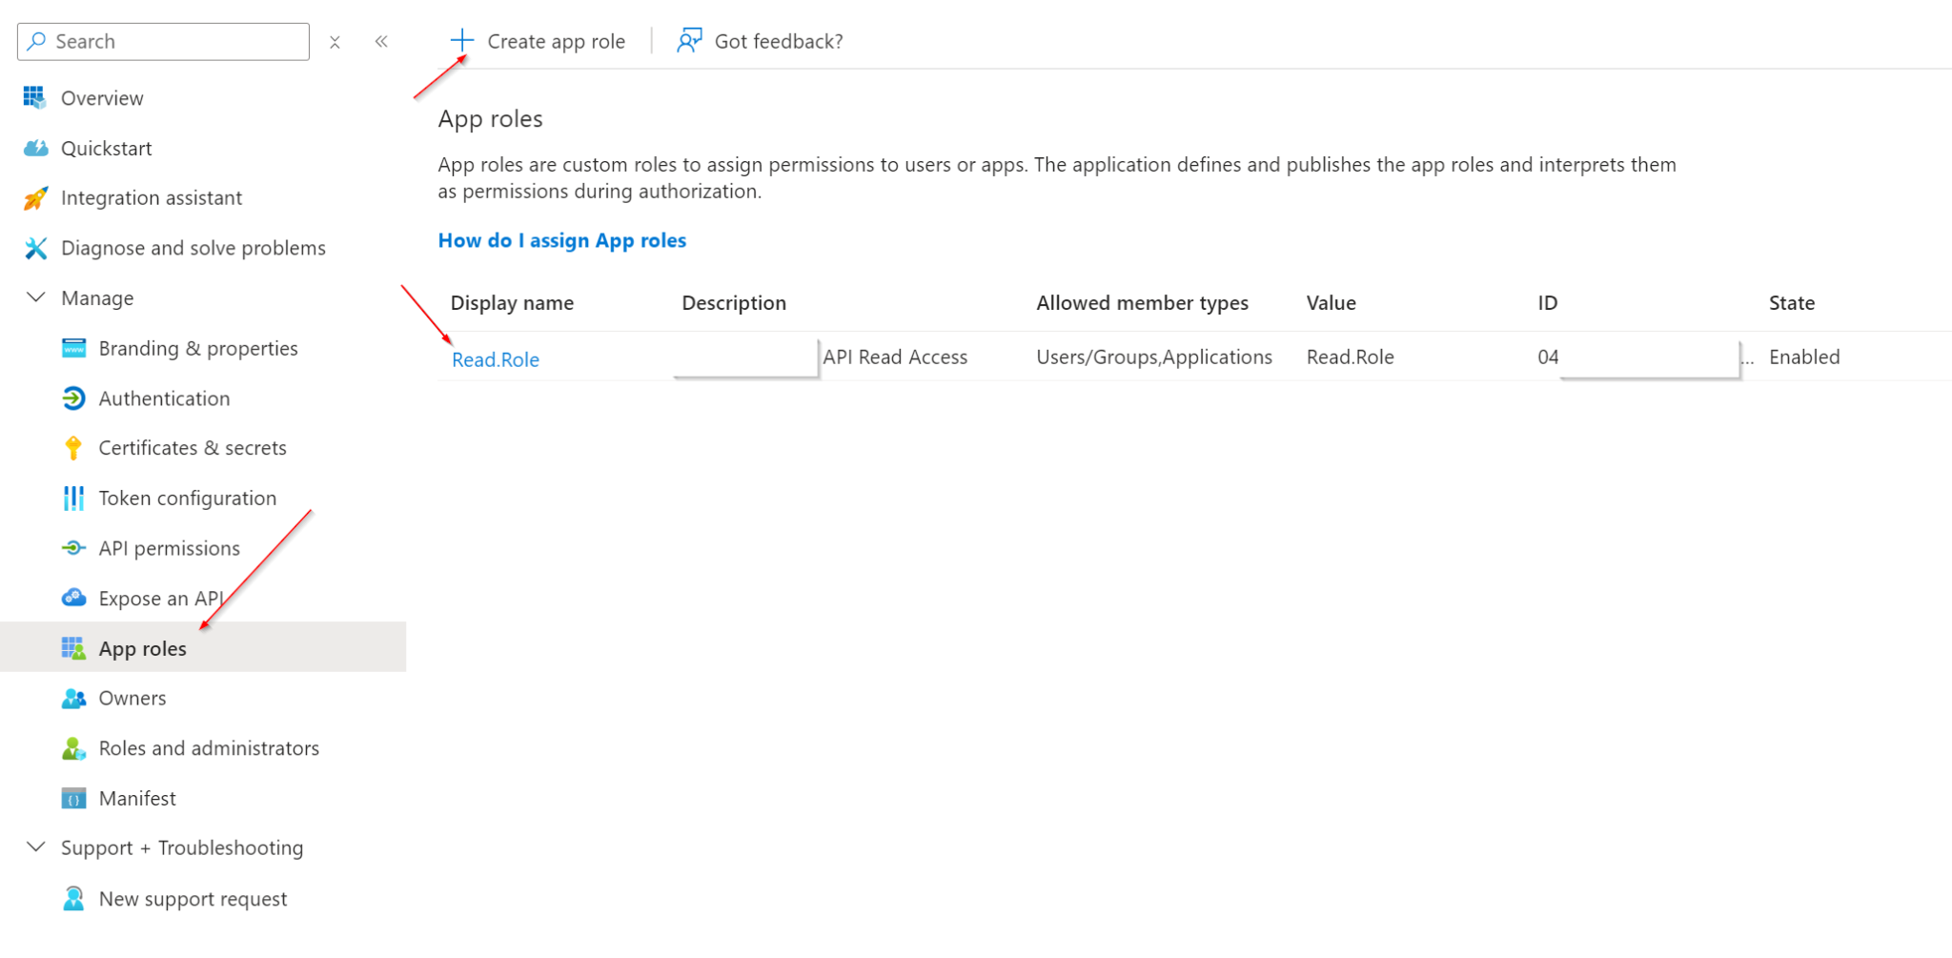1952x958 pixels.
Task: Click the Got feedback? option
Action: 760,41
